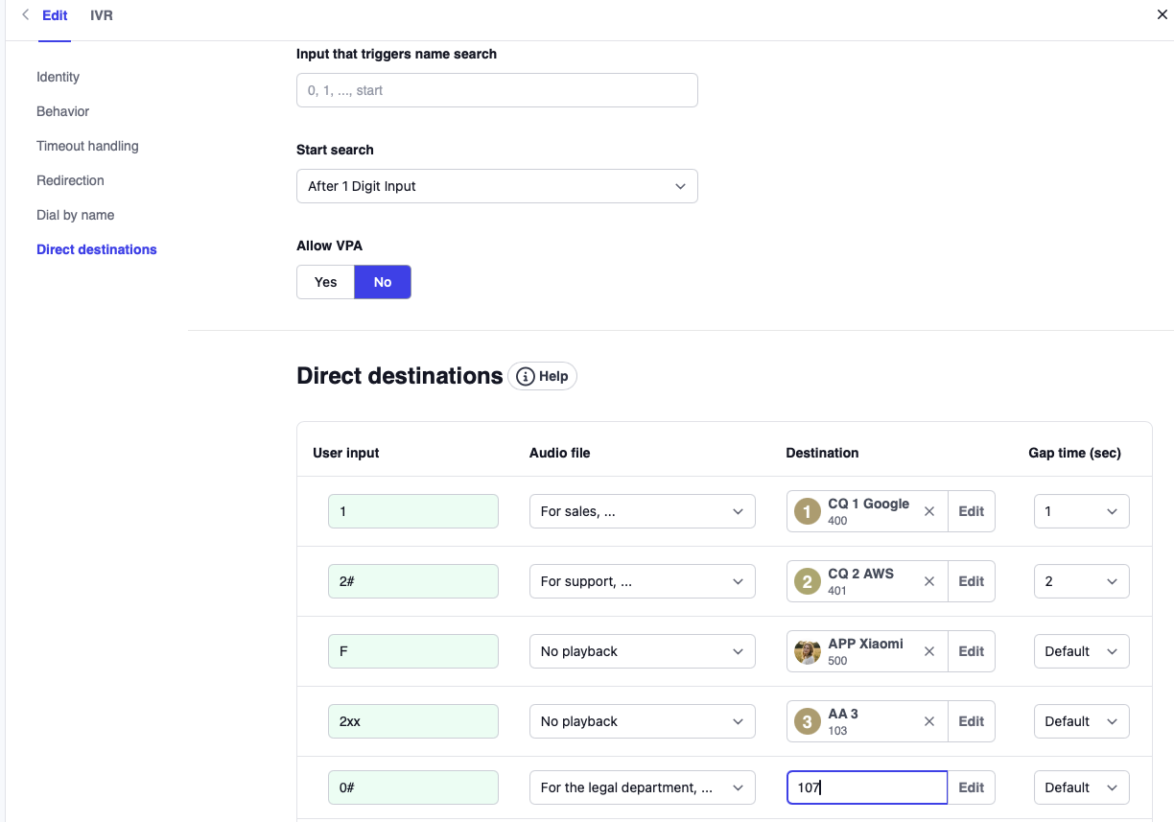This screenshot has width=1174, height=822.
Task: Open the 'For sales' audio file dropdown
Action: (x=642, y=511)
